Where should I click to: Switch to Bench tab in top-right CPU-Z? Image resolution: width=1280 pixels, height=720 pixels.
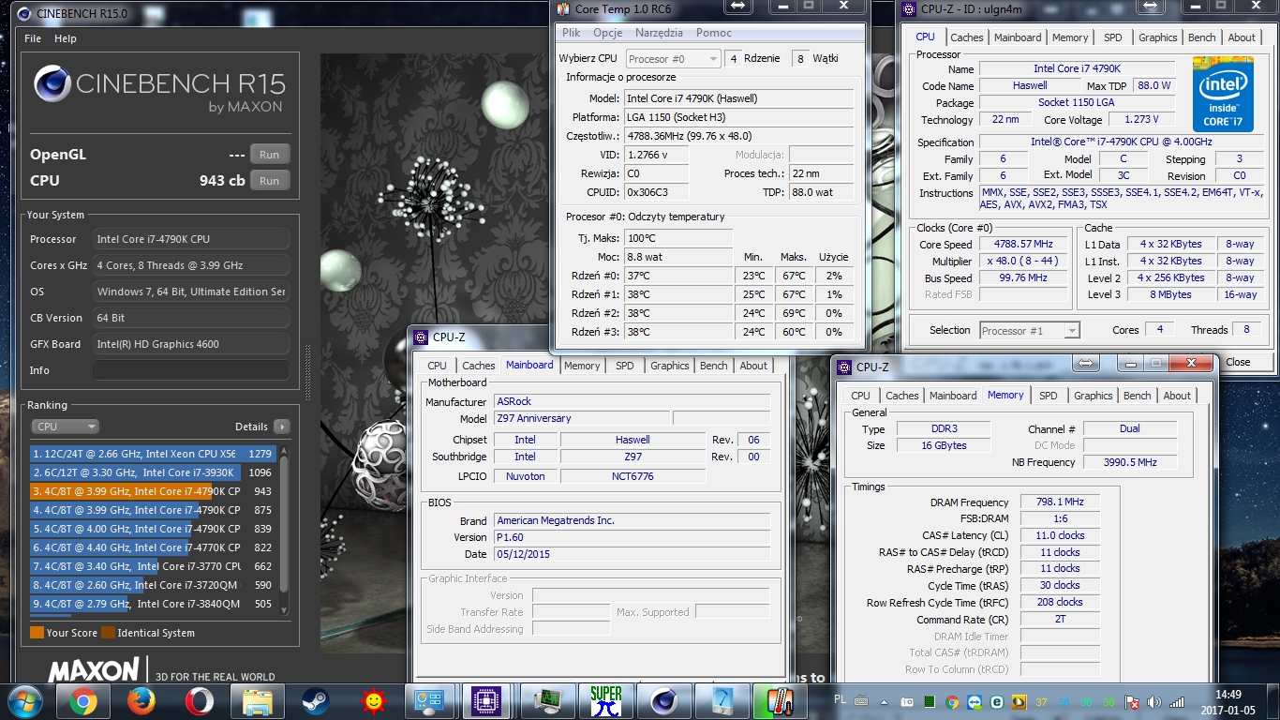[1202, 37]
